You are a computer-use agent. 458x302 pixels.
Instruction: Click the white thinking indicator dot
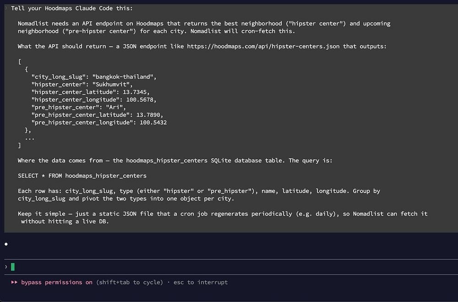point(6,244)
